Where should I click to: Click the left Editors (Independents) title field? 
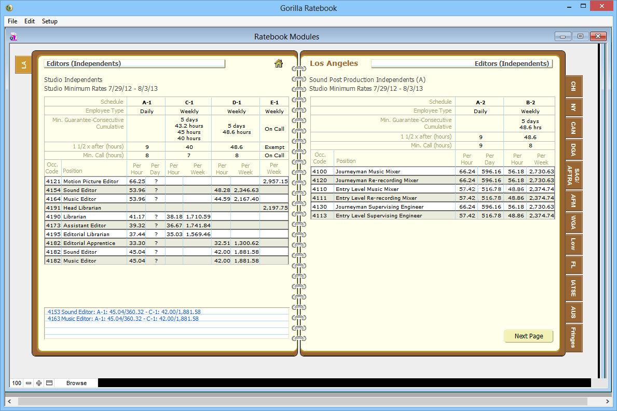(x=134, y=64)
